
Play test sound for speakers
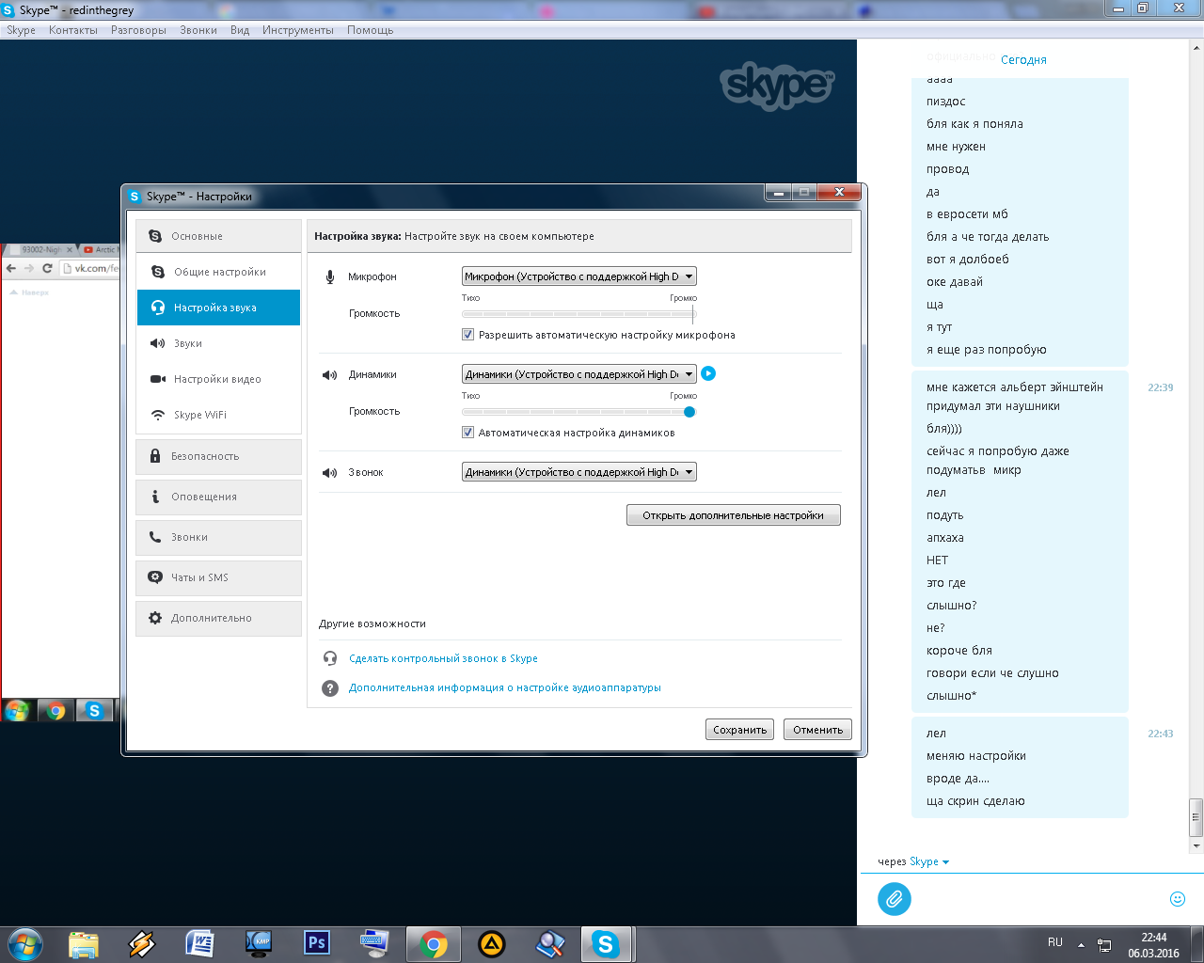pos(708,373)
